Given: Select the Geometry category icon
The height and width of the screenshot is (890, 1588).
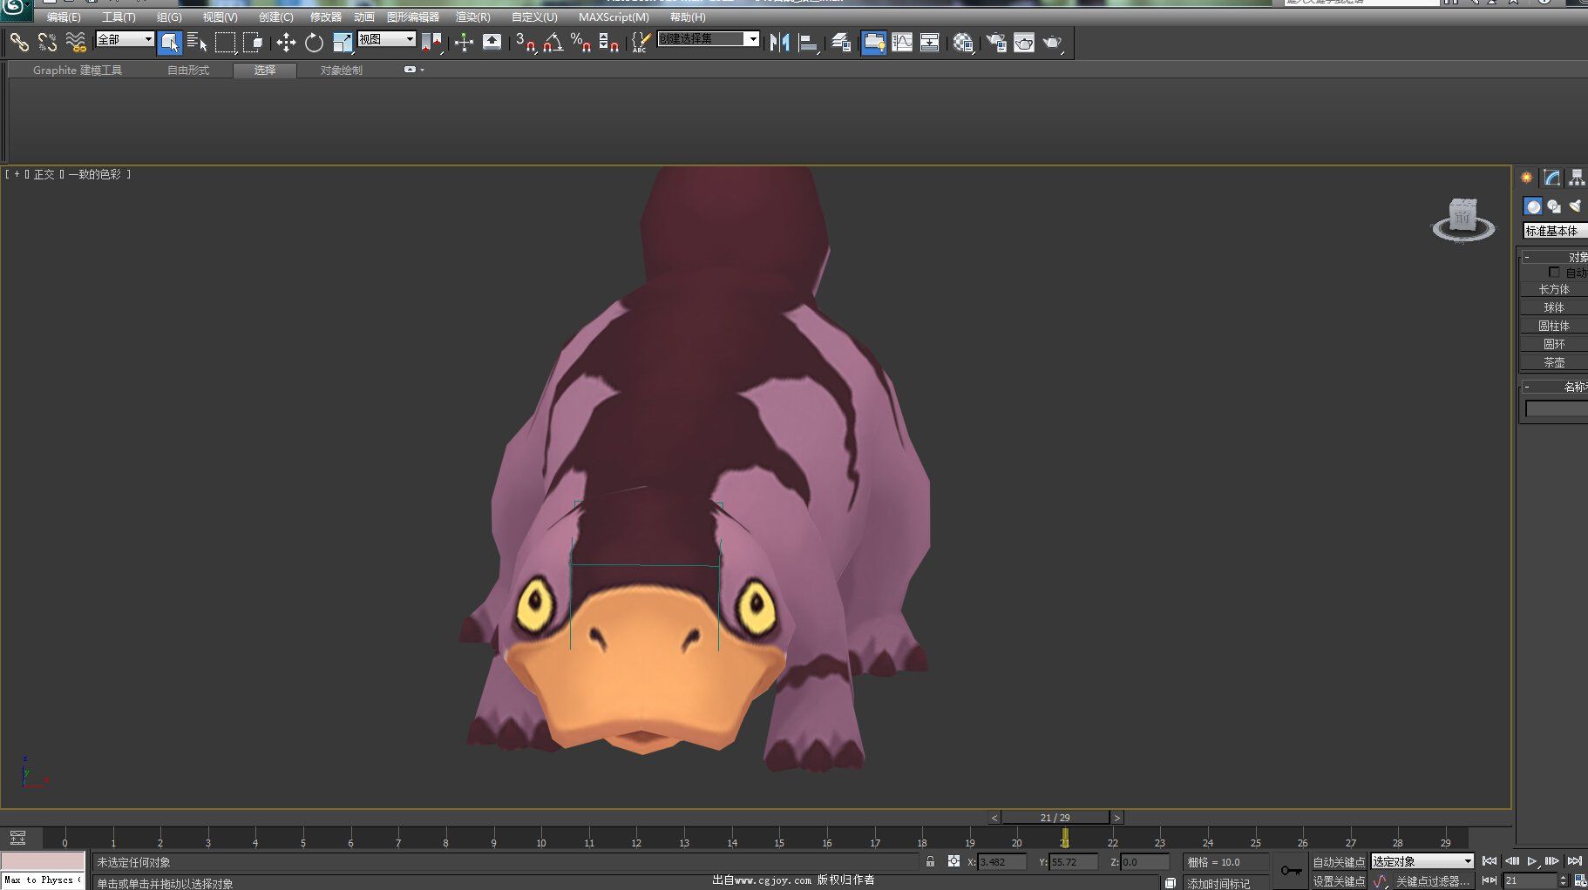Looking at the screenshot, I should point(1533,206).
